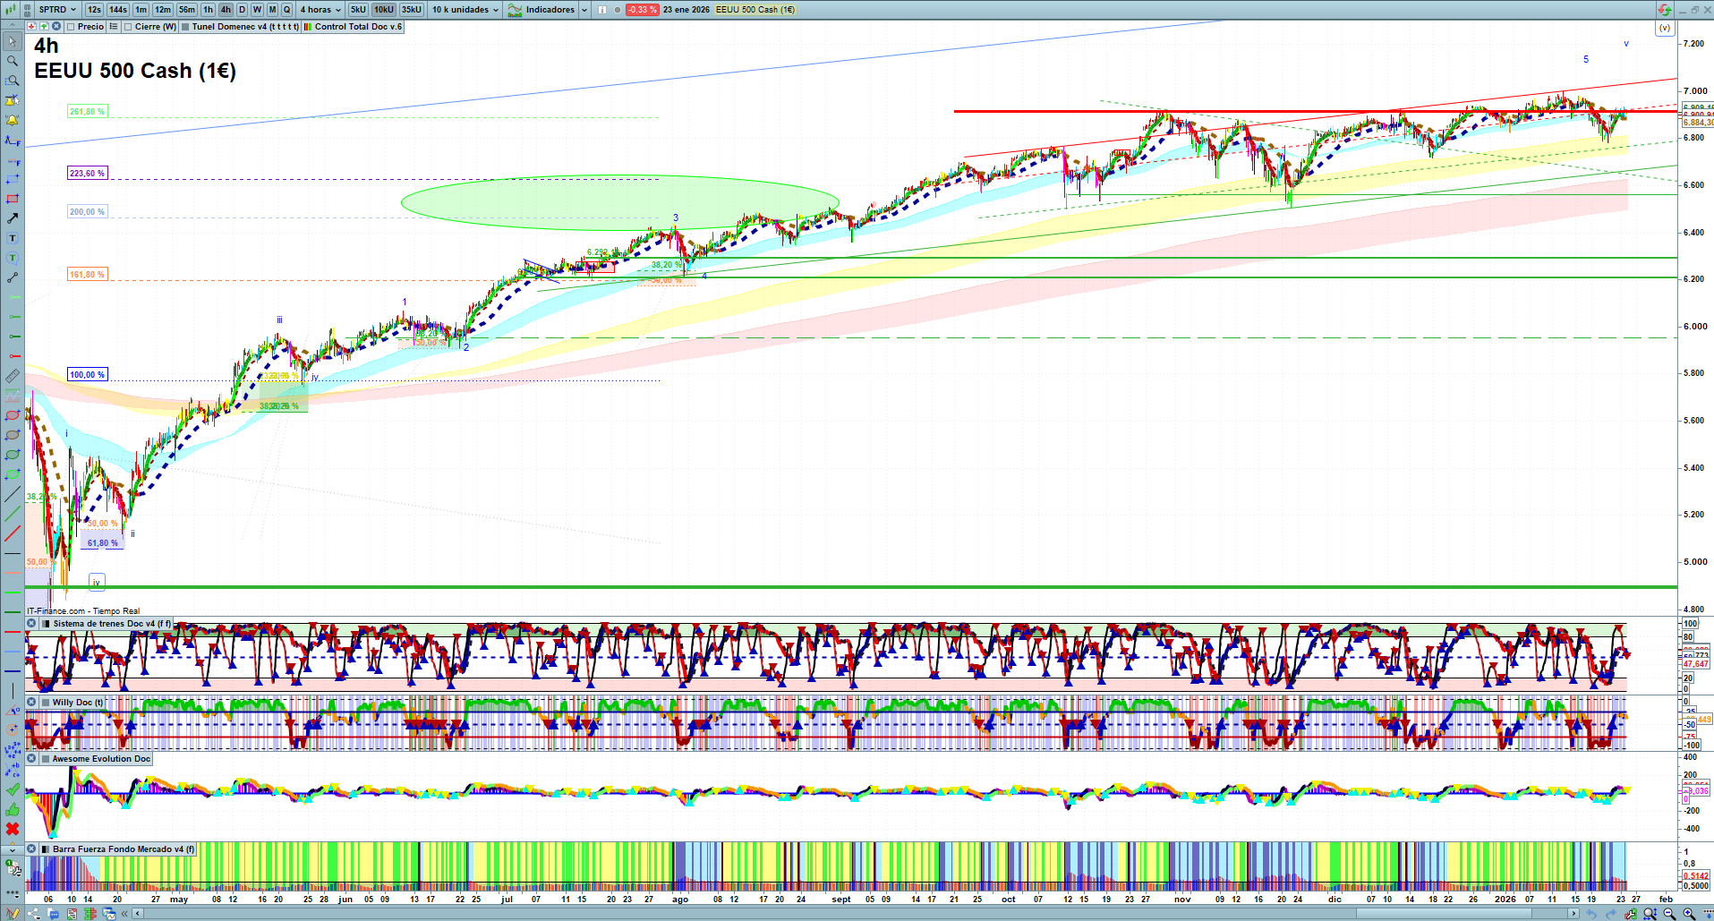Close the Awesome Evolution Doc panel
Viewport: 1714px width, 921px height.
[31, 759]
